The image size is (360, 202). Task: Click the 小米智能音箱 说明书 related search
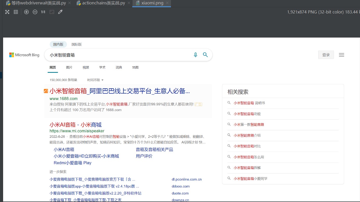(249, 103)
